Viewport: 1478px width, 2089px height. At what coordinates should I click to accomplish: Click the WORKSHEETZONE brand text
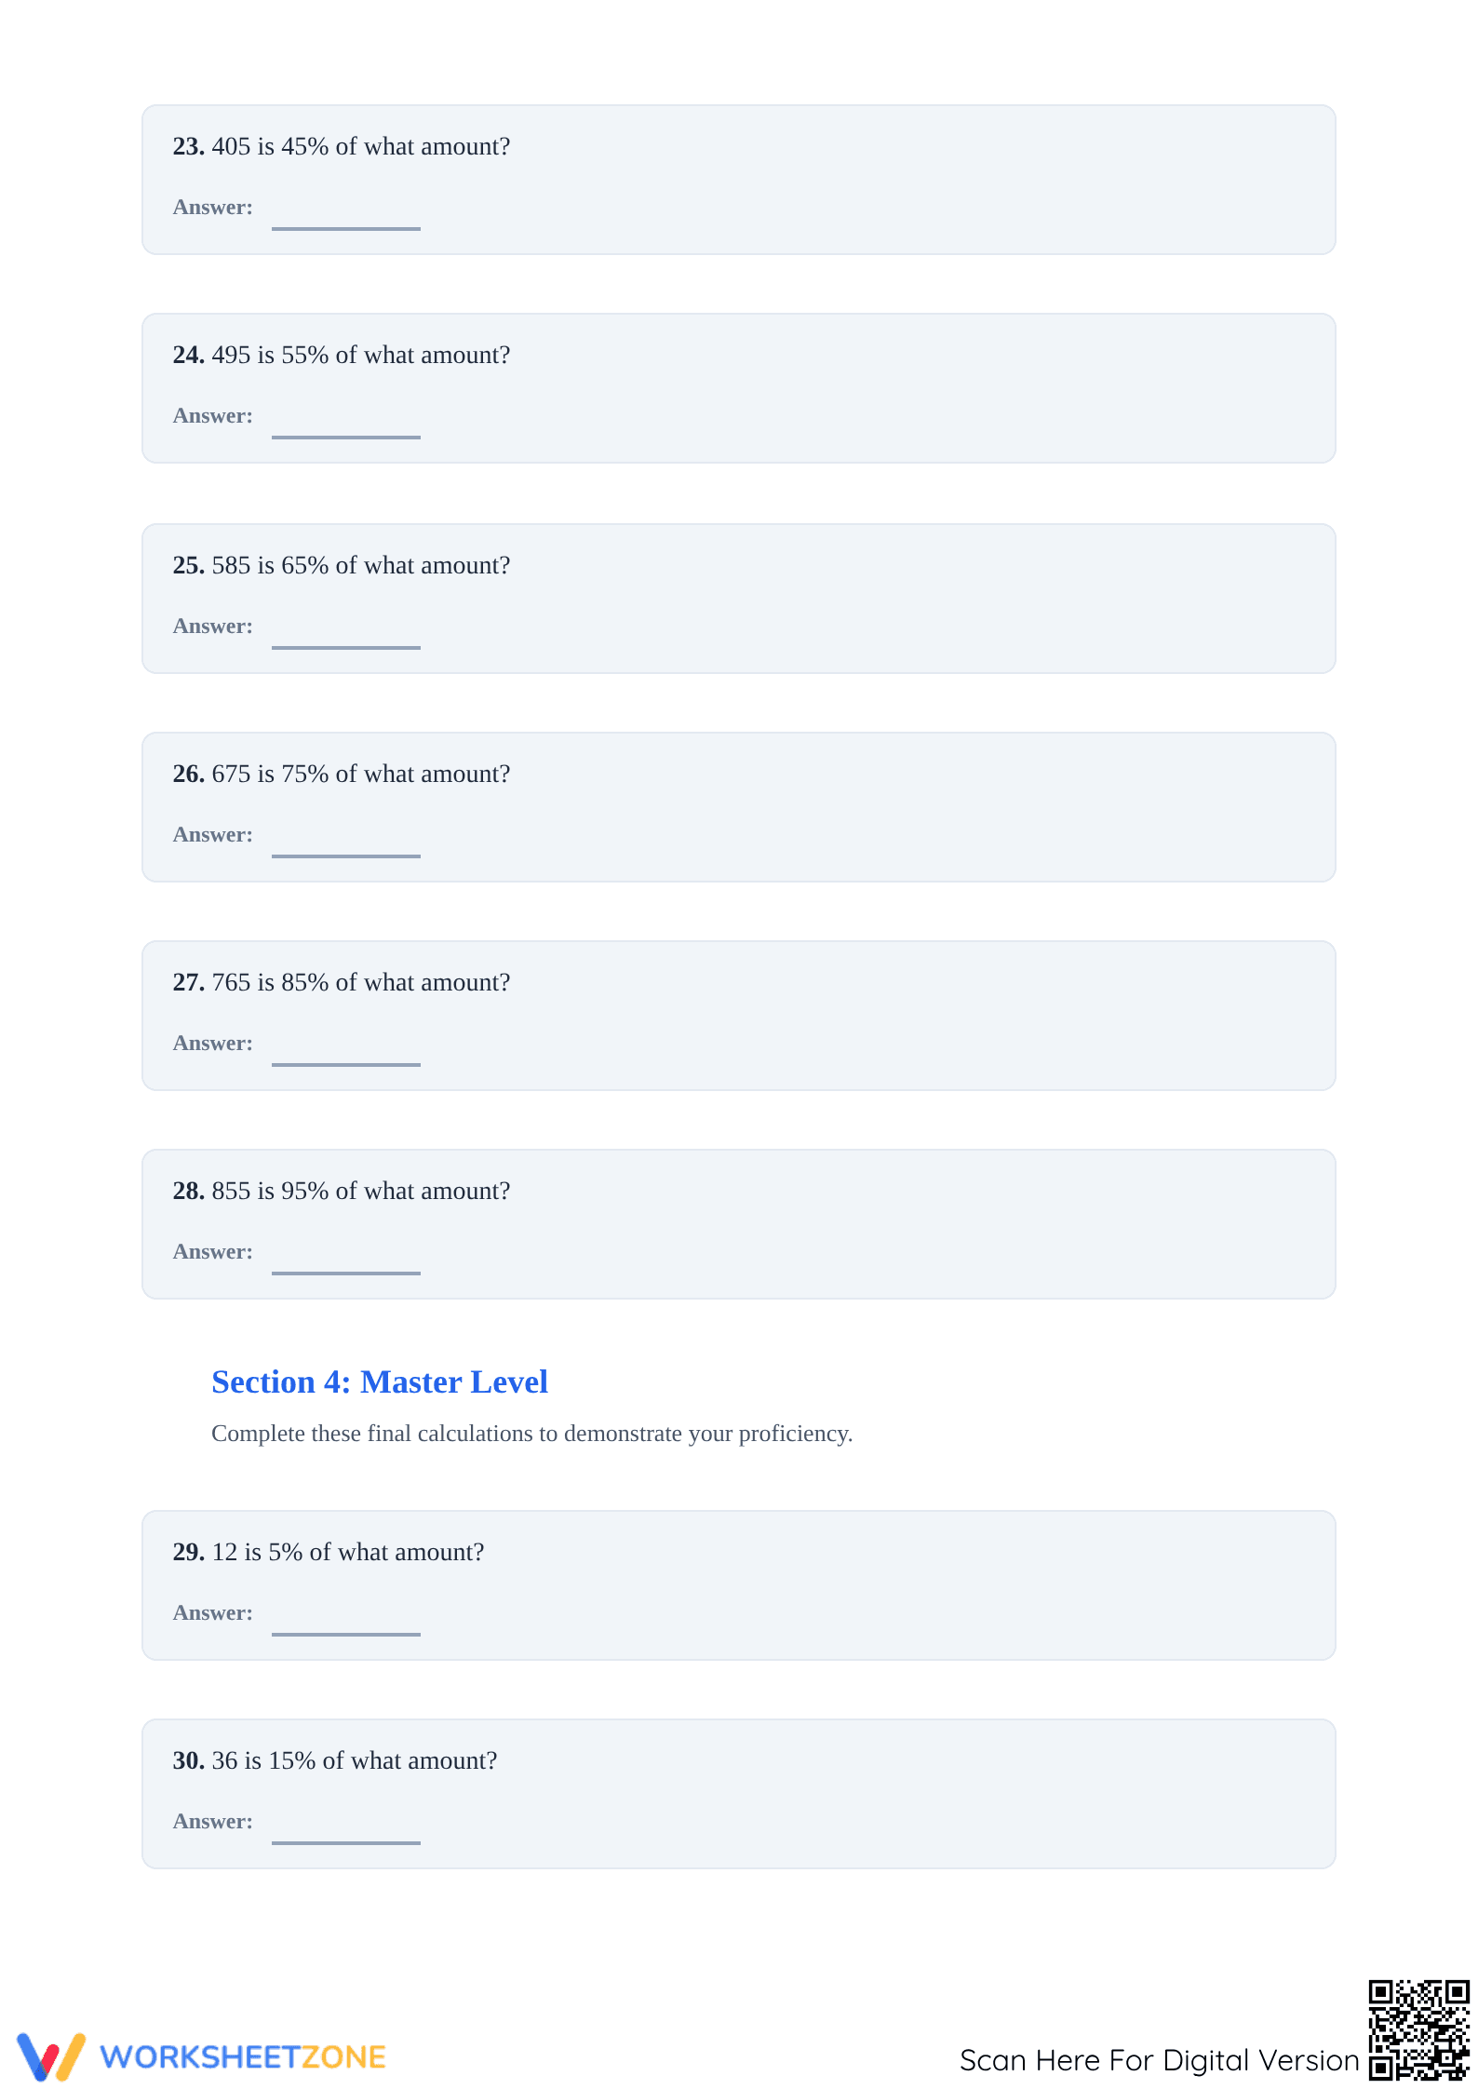click(x=243, y=2057)
